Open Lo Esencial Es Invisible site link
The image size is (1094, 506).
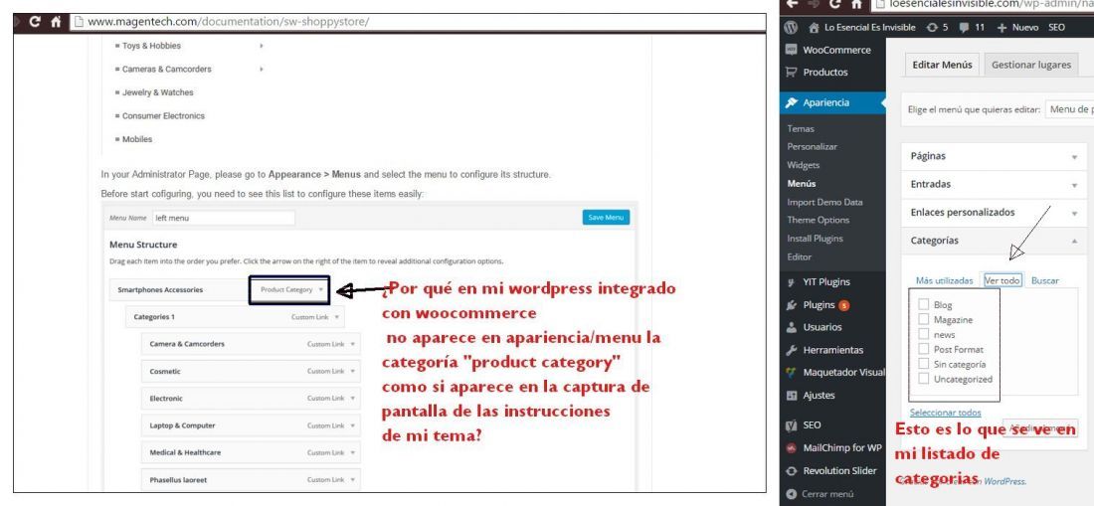tap(861, 27)
